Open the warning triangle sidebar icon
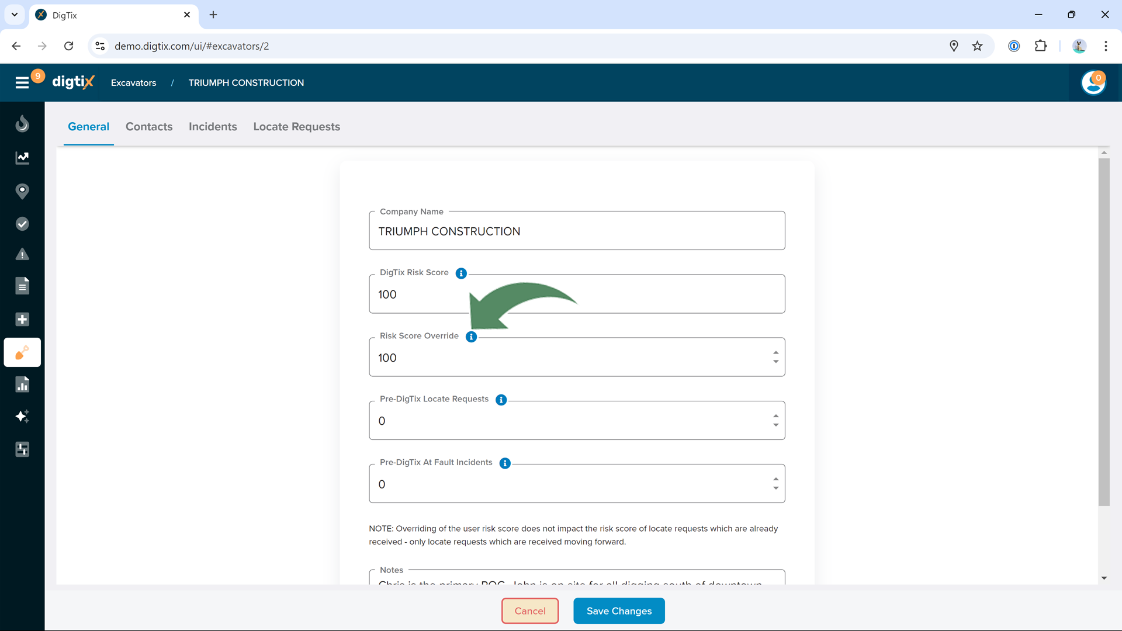This screenshot has height=631, width=1122. click(22, 255)
